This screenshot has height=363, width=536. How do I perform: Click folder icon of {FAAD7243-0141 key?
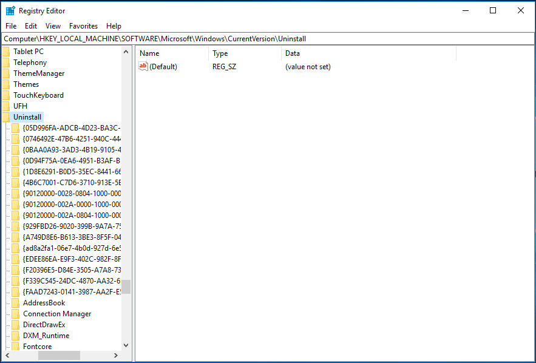[15, 292]
